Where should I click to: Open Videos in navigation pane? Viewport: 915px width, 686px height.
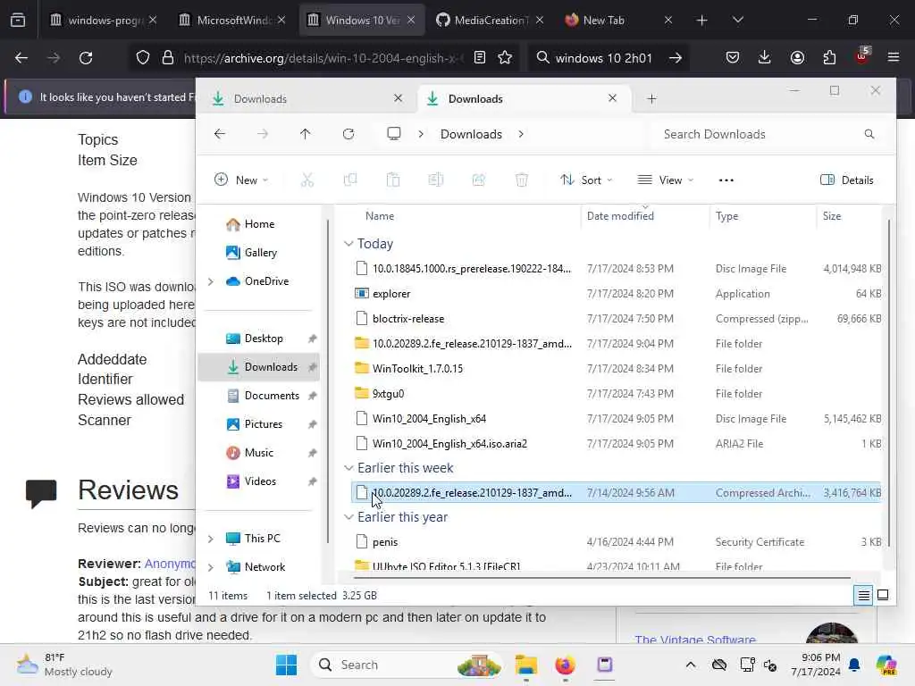(x=260, y=481)
